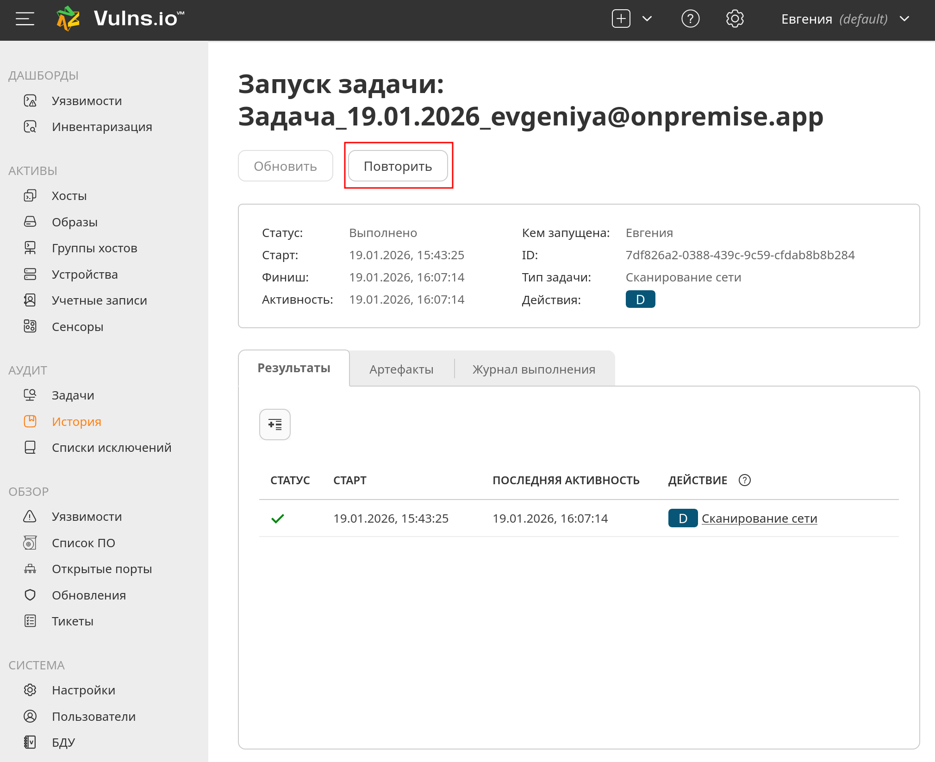
Task: Open the help question mark icon
Action: (690, 19)
